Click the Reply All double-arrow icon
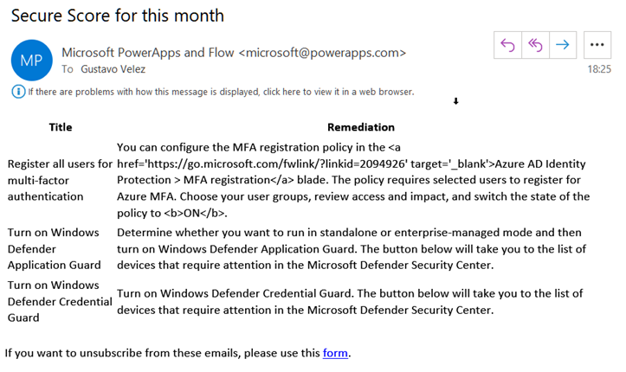 (x=535, y=45)
